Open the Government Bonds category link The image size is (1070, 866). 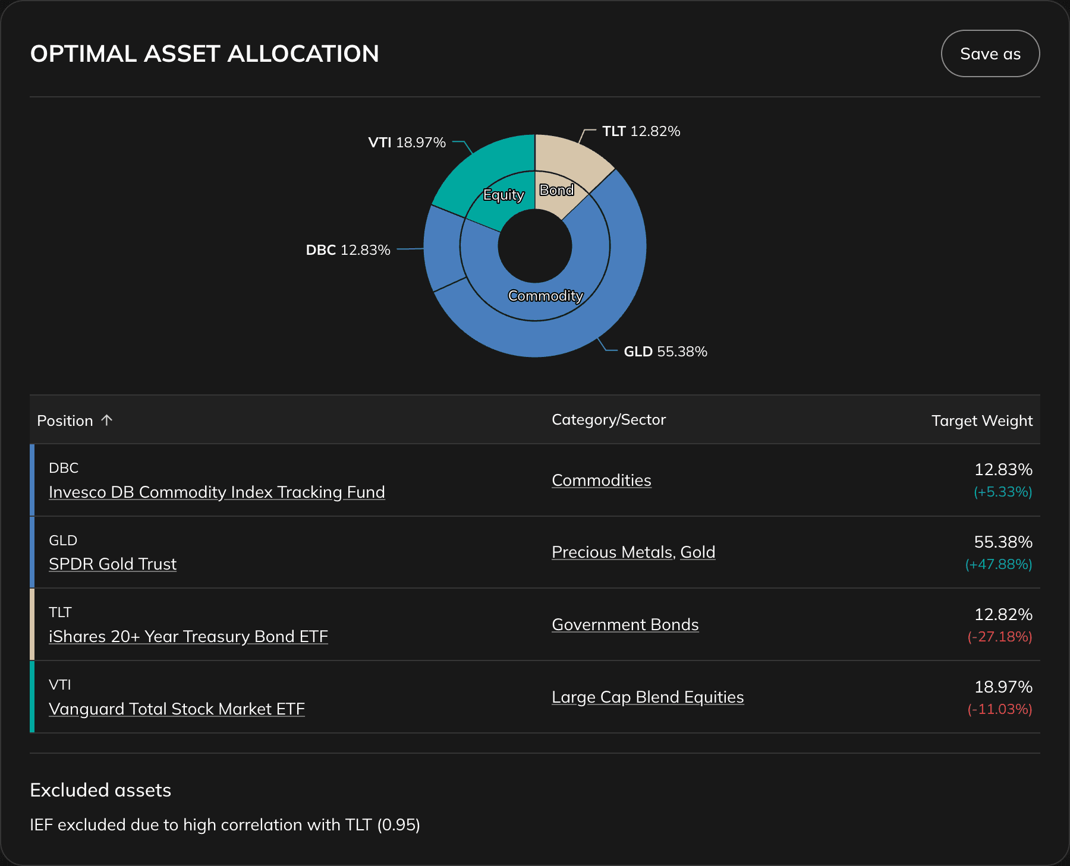(x=625, y=624)
